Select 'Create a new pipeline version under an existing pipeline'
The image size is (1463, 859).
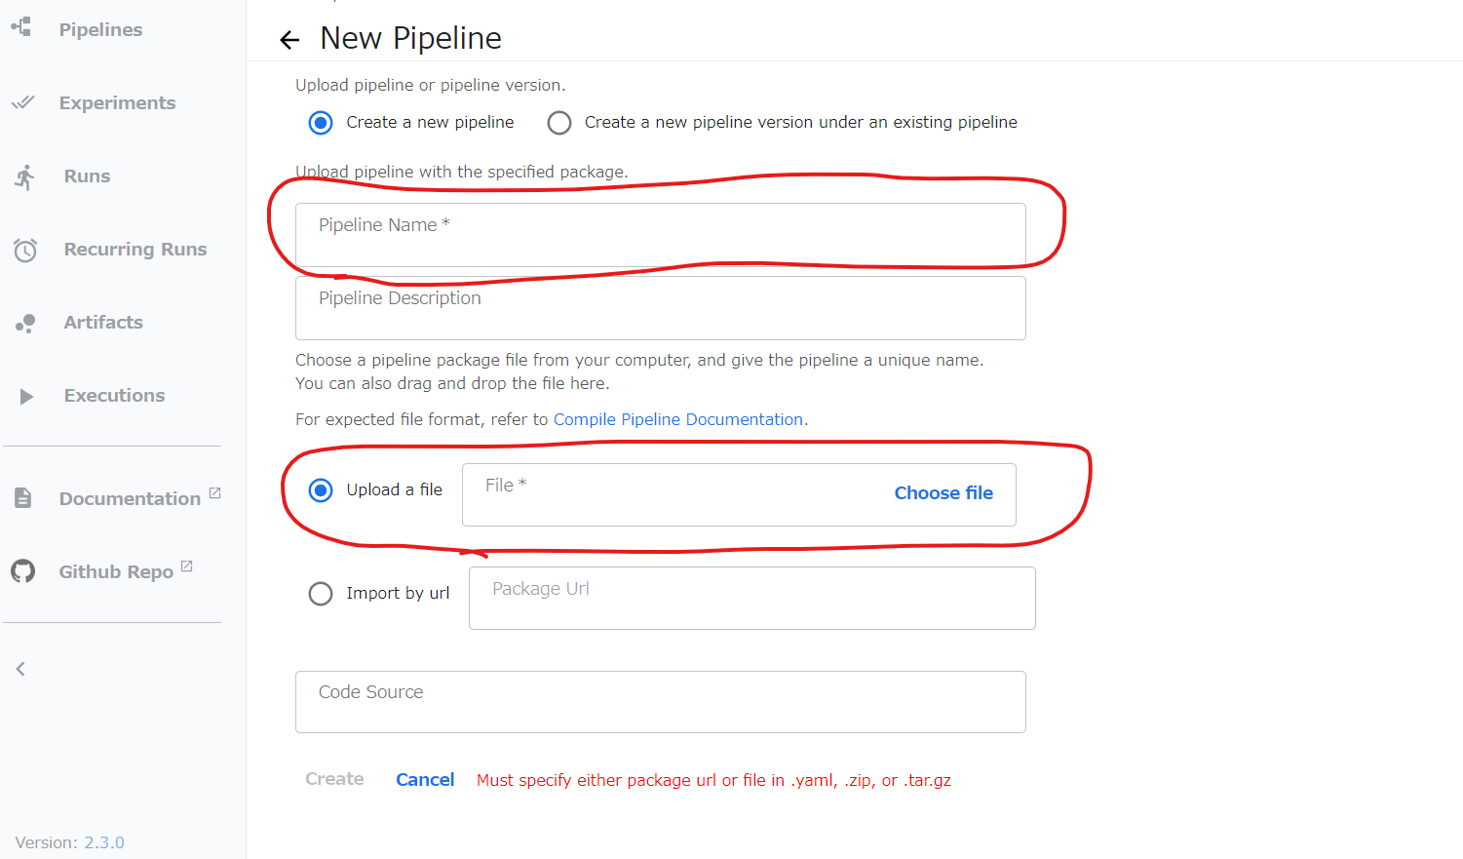point(559,123)
